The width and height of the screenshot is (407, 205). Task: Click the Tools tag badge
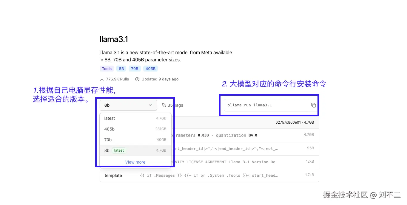pyautogui.click(x=107, y=69)
